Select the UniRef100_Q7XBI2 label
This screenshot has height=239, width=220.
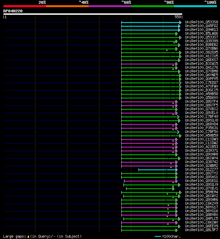201,109
